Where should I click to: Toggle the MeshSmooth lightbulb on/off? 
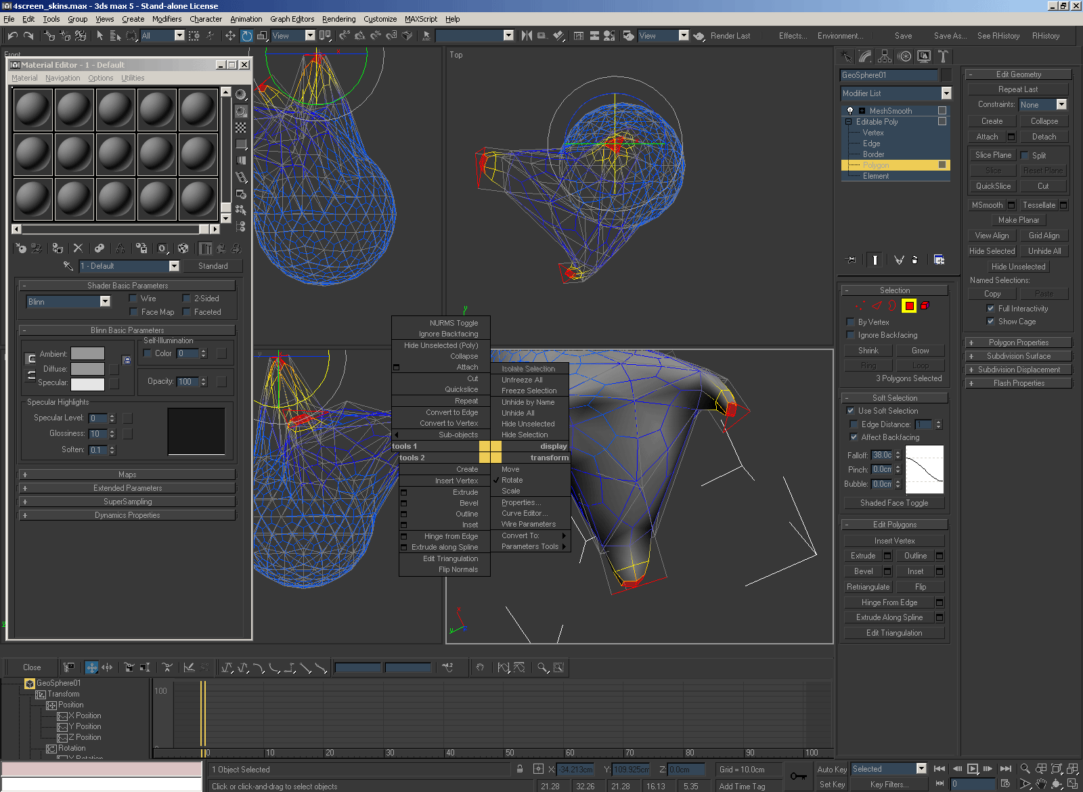(850, 110)
